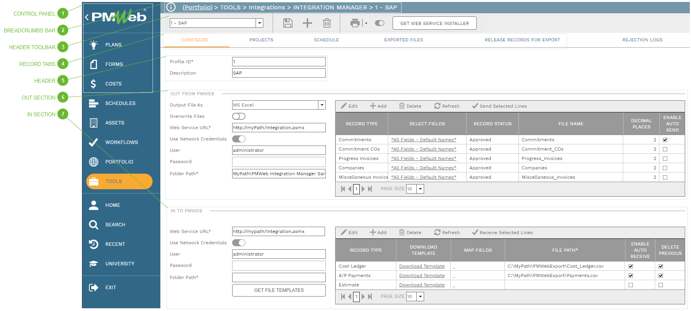
Task: Refresh the Out From PMWeb grid
Action: [447, 106]
